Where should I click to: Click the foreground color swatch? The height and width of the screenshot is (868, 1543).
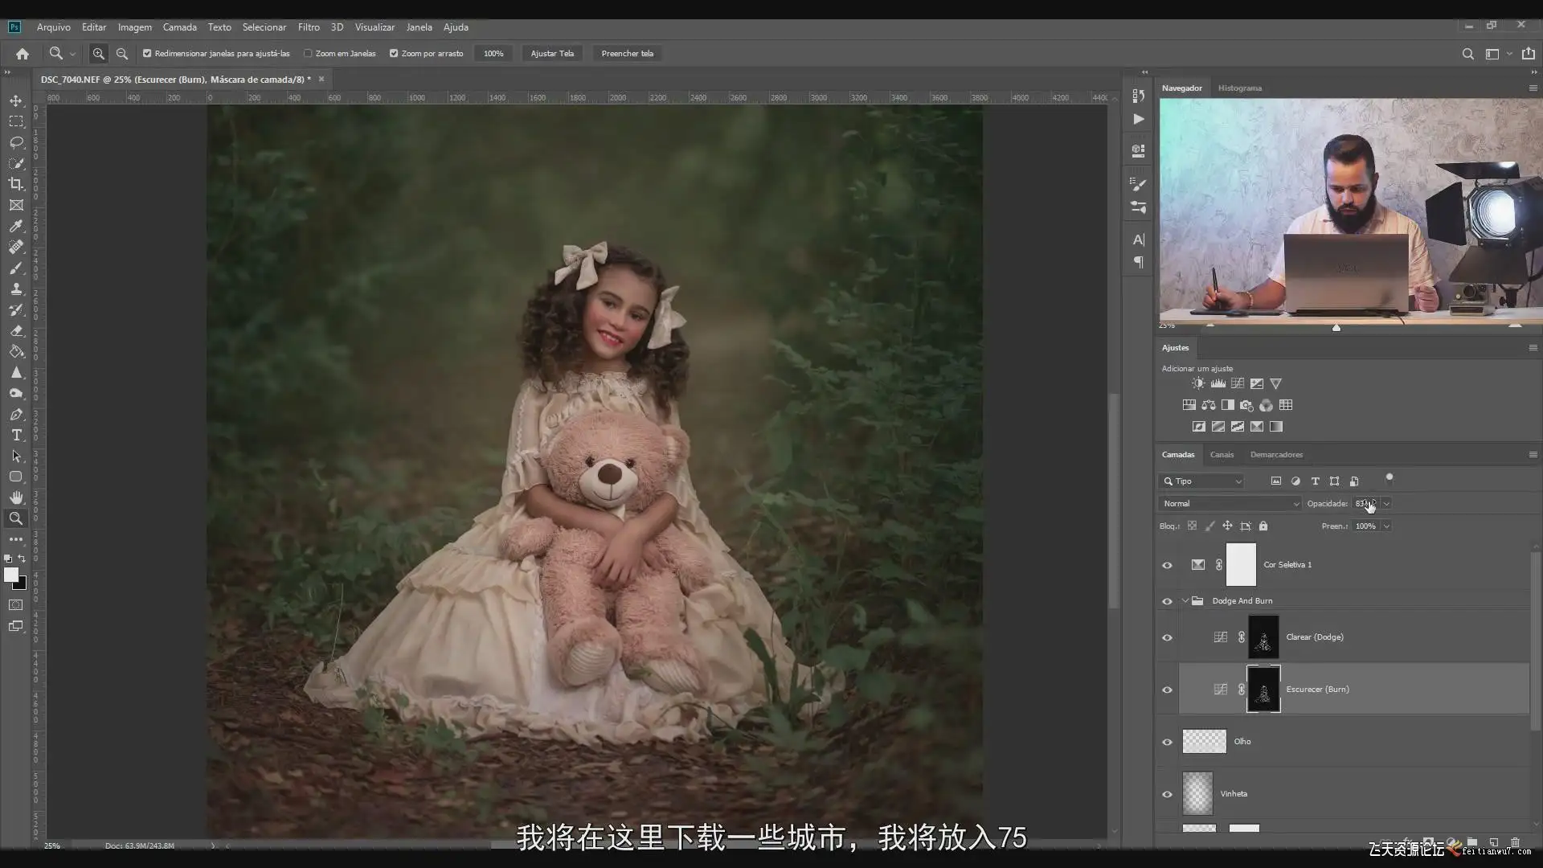11,575
